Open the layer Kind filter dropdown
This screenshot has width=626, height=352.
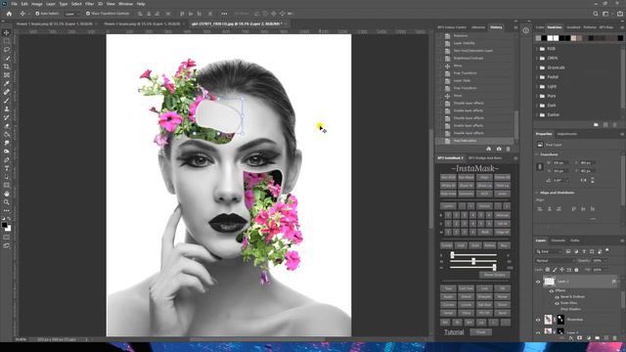[549, 251]
